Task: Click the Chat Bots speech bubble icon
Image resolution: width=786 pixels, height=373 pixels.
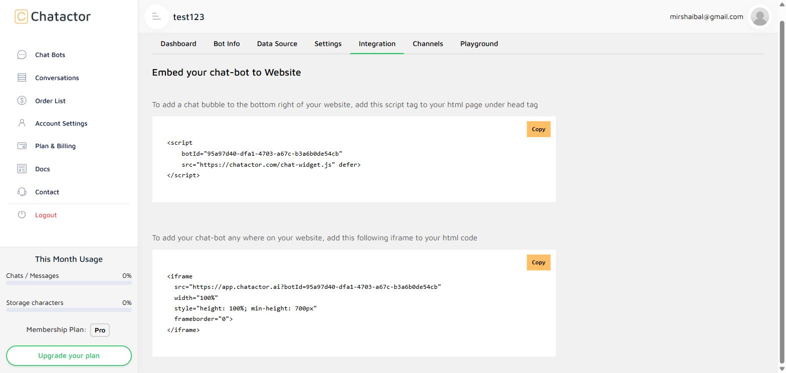Action: pos(22,55)
